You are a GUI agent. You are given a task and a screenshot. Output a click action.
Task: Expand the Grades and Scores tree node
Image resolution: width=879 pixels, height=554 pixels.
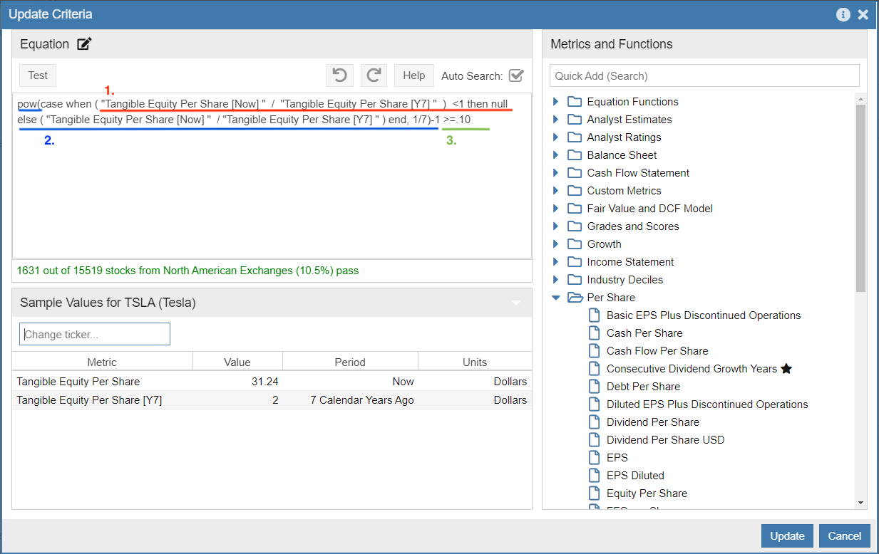click(556, 226)
